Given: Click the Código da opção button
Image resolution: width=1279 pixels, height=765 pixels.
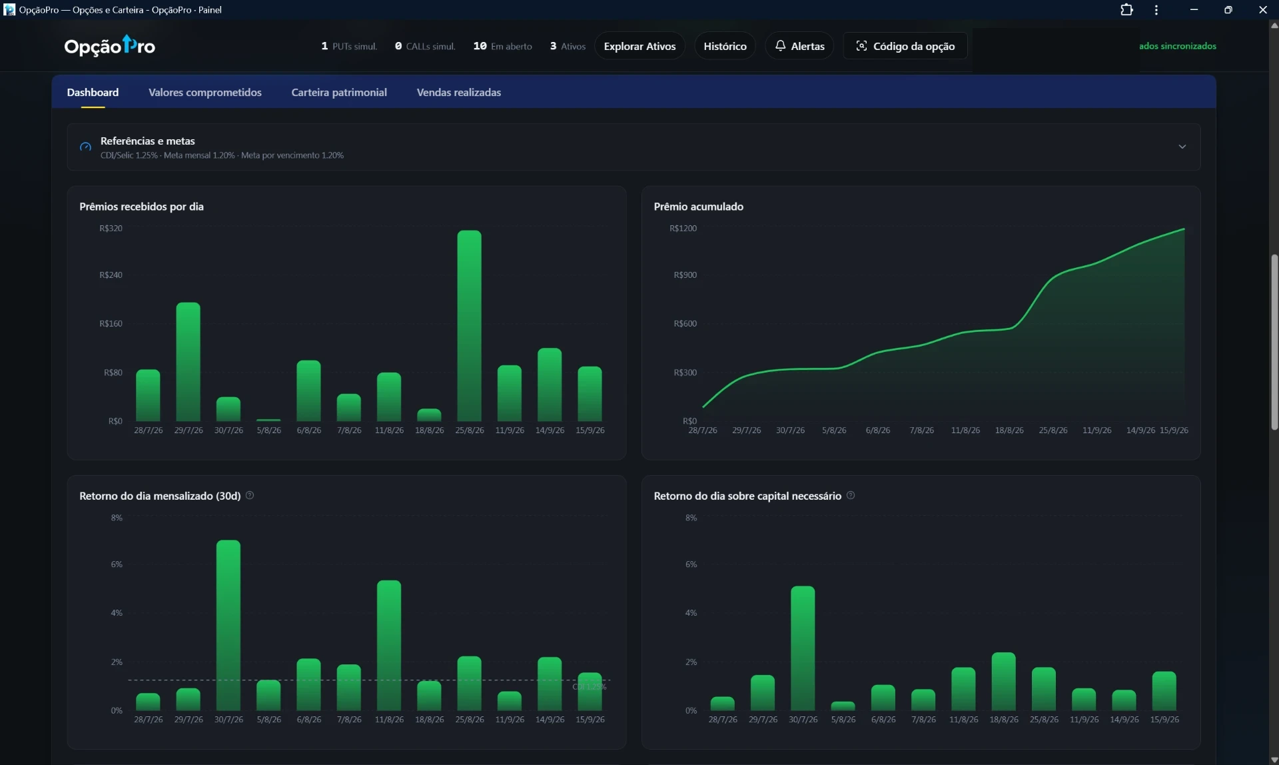Looking at the screenshot, I should coord(905,46).
